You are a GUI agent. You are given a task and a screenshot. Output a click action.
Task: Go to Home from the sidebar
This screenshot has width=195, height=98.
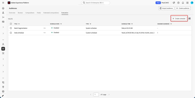(3, 8)
